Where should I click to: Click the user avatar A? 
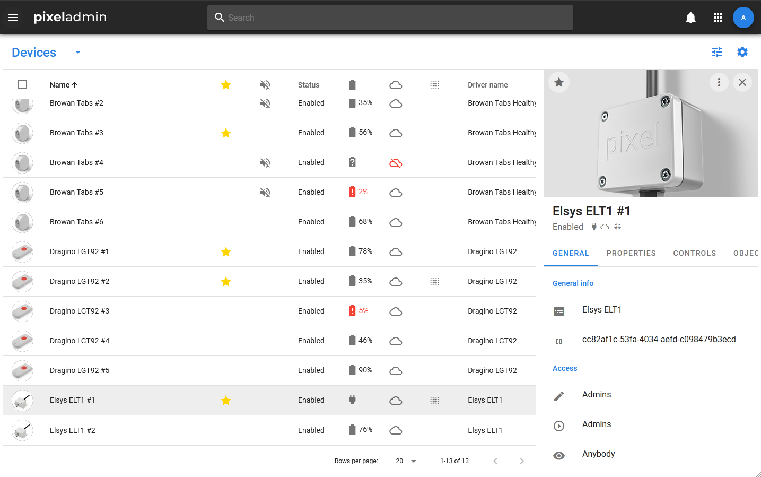point(743,18)
